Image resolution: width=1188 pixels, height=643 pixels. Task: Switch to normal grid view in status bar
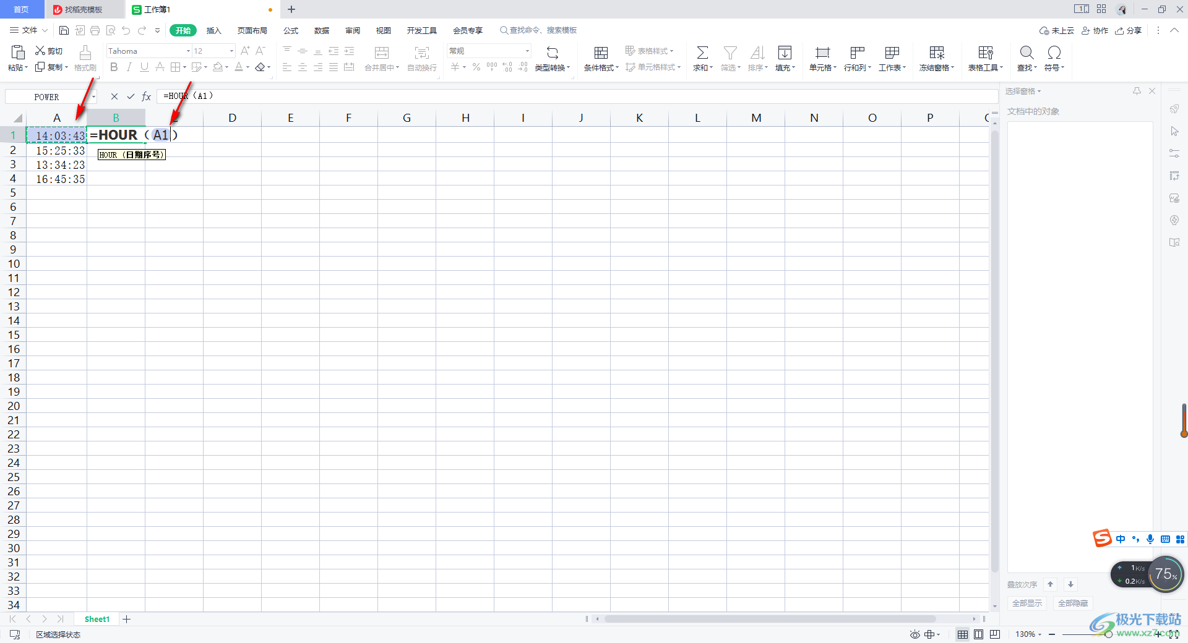pyautogui.click(x=963, y=634)
